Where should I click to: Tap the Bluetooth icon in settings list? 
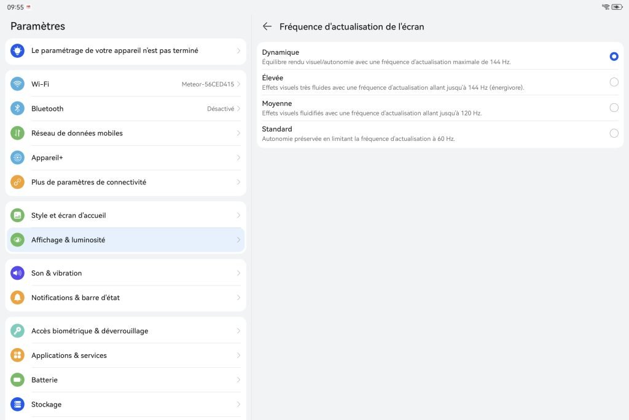pyautogui.click(x=17, y=109)
